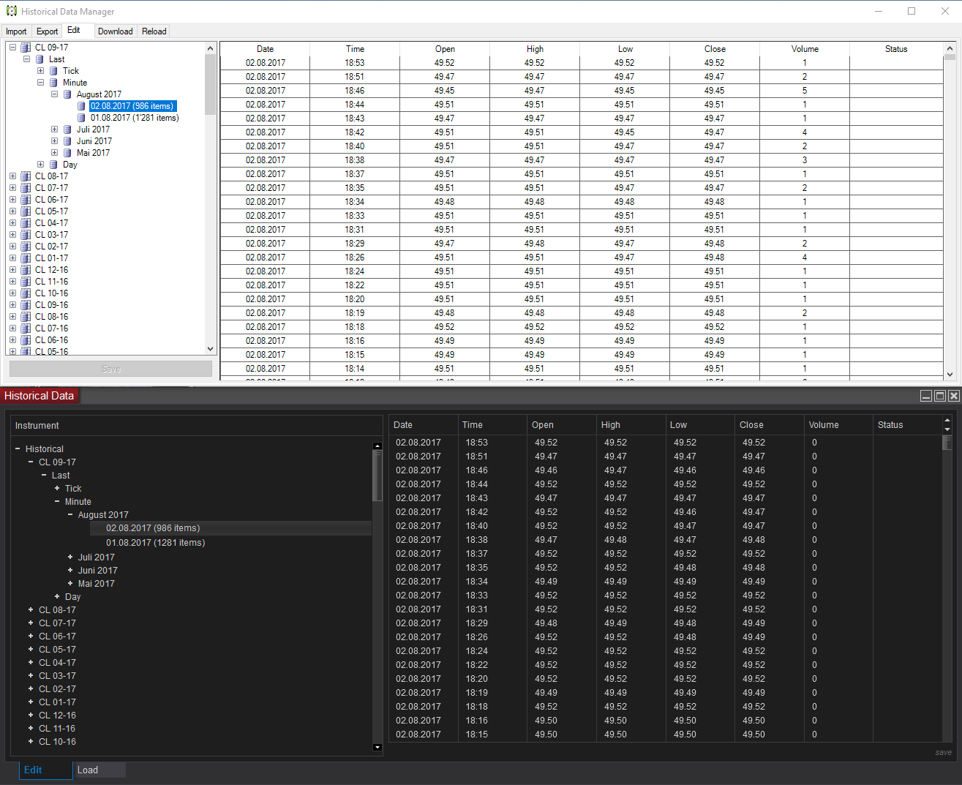This screenshot has width=962, height=785.
Task: Click the icon beside Juli 2017 in top tree
Action: 67,129
